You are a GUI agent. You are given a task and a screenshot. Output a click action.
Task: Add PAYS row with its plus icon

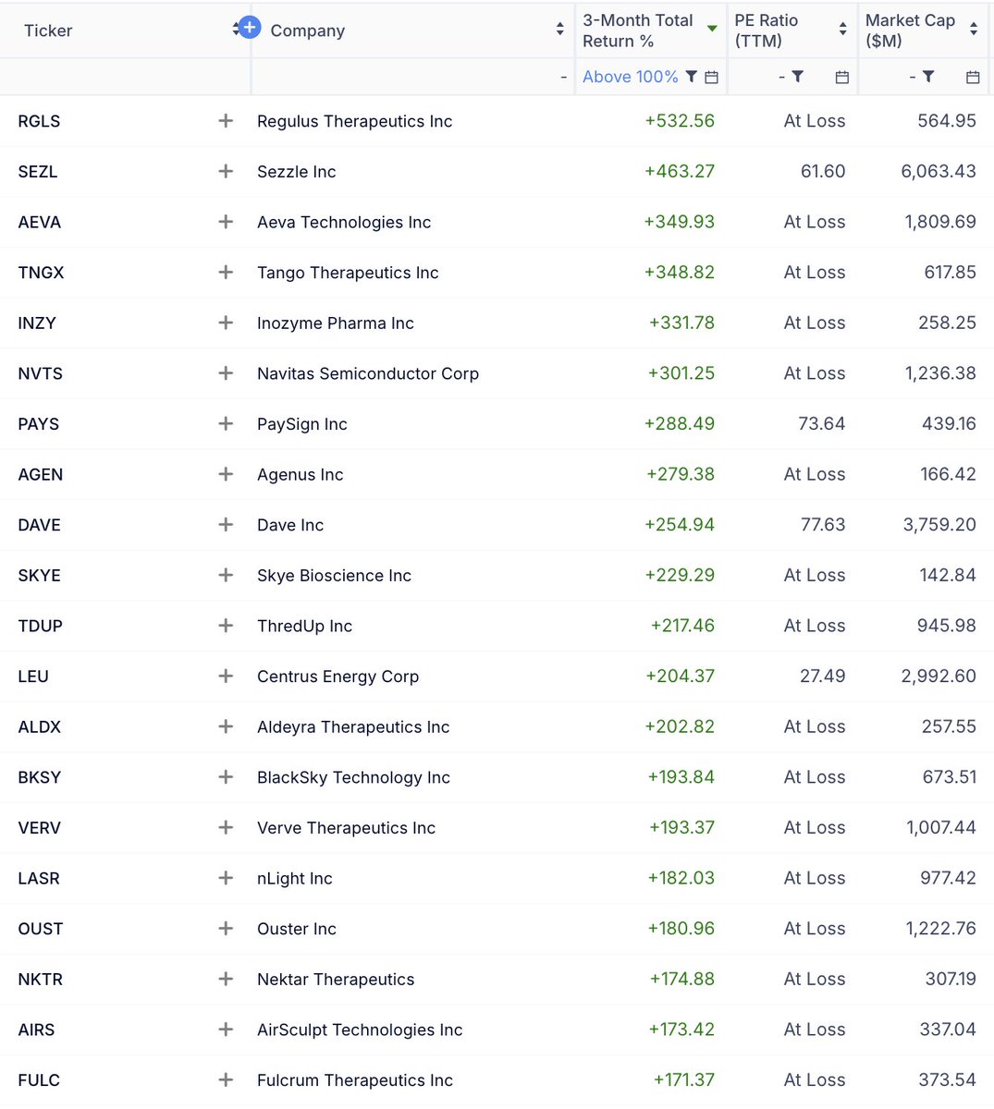(x=226, y=423)
